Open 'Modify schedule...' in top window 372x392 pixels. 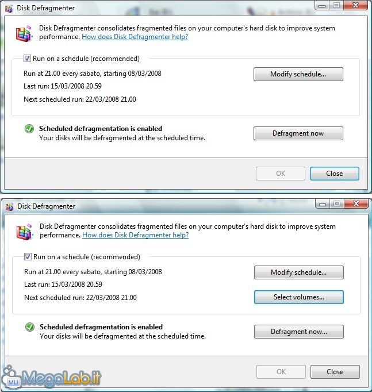[298, 74]
